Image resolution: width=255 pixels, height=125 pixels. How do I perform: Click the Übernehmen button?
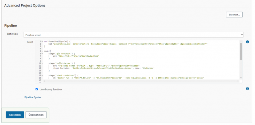36,115
